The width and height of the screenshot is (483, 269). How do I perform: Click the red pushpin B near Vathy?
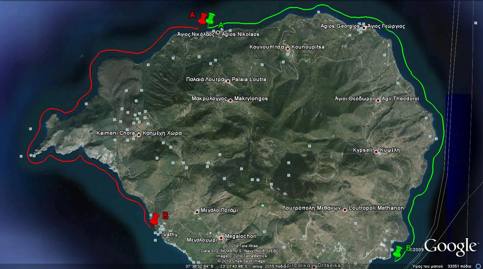click(155, 219)
